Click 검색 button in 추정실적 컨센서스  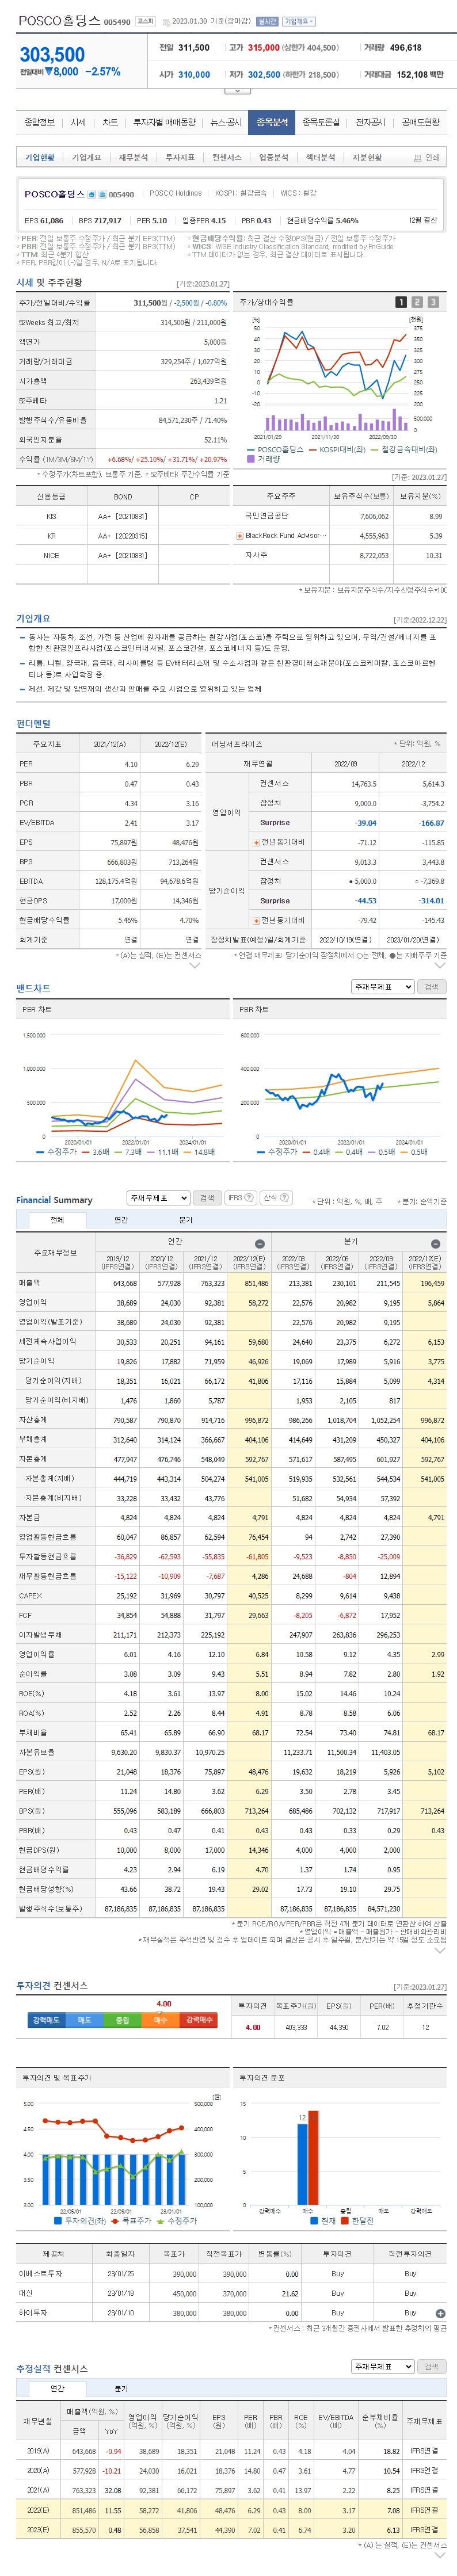point(431,2367)
